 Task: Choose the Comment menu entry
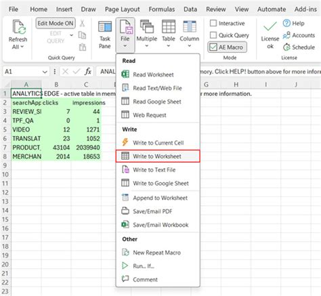(158, 280)
